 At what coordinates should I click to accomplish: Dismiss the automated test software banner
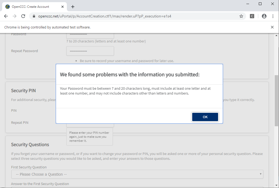(x=272, y=27)
